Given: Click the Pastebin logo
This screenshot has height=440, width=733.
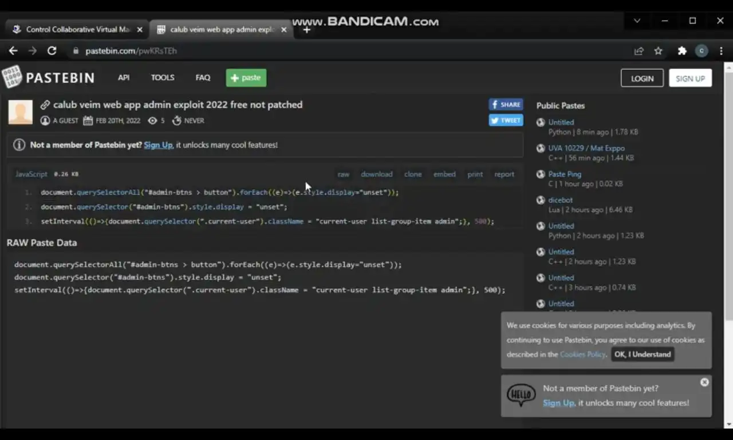Looking at the screenshot, I should pos(48,77).
